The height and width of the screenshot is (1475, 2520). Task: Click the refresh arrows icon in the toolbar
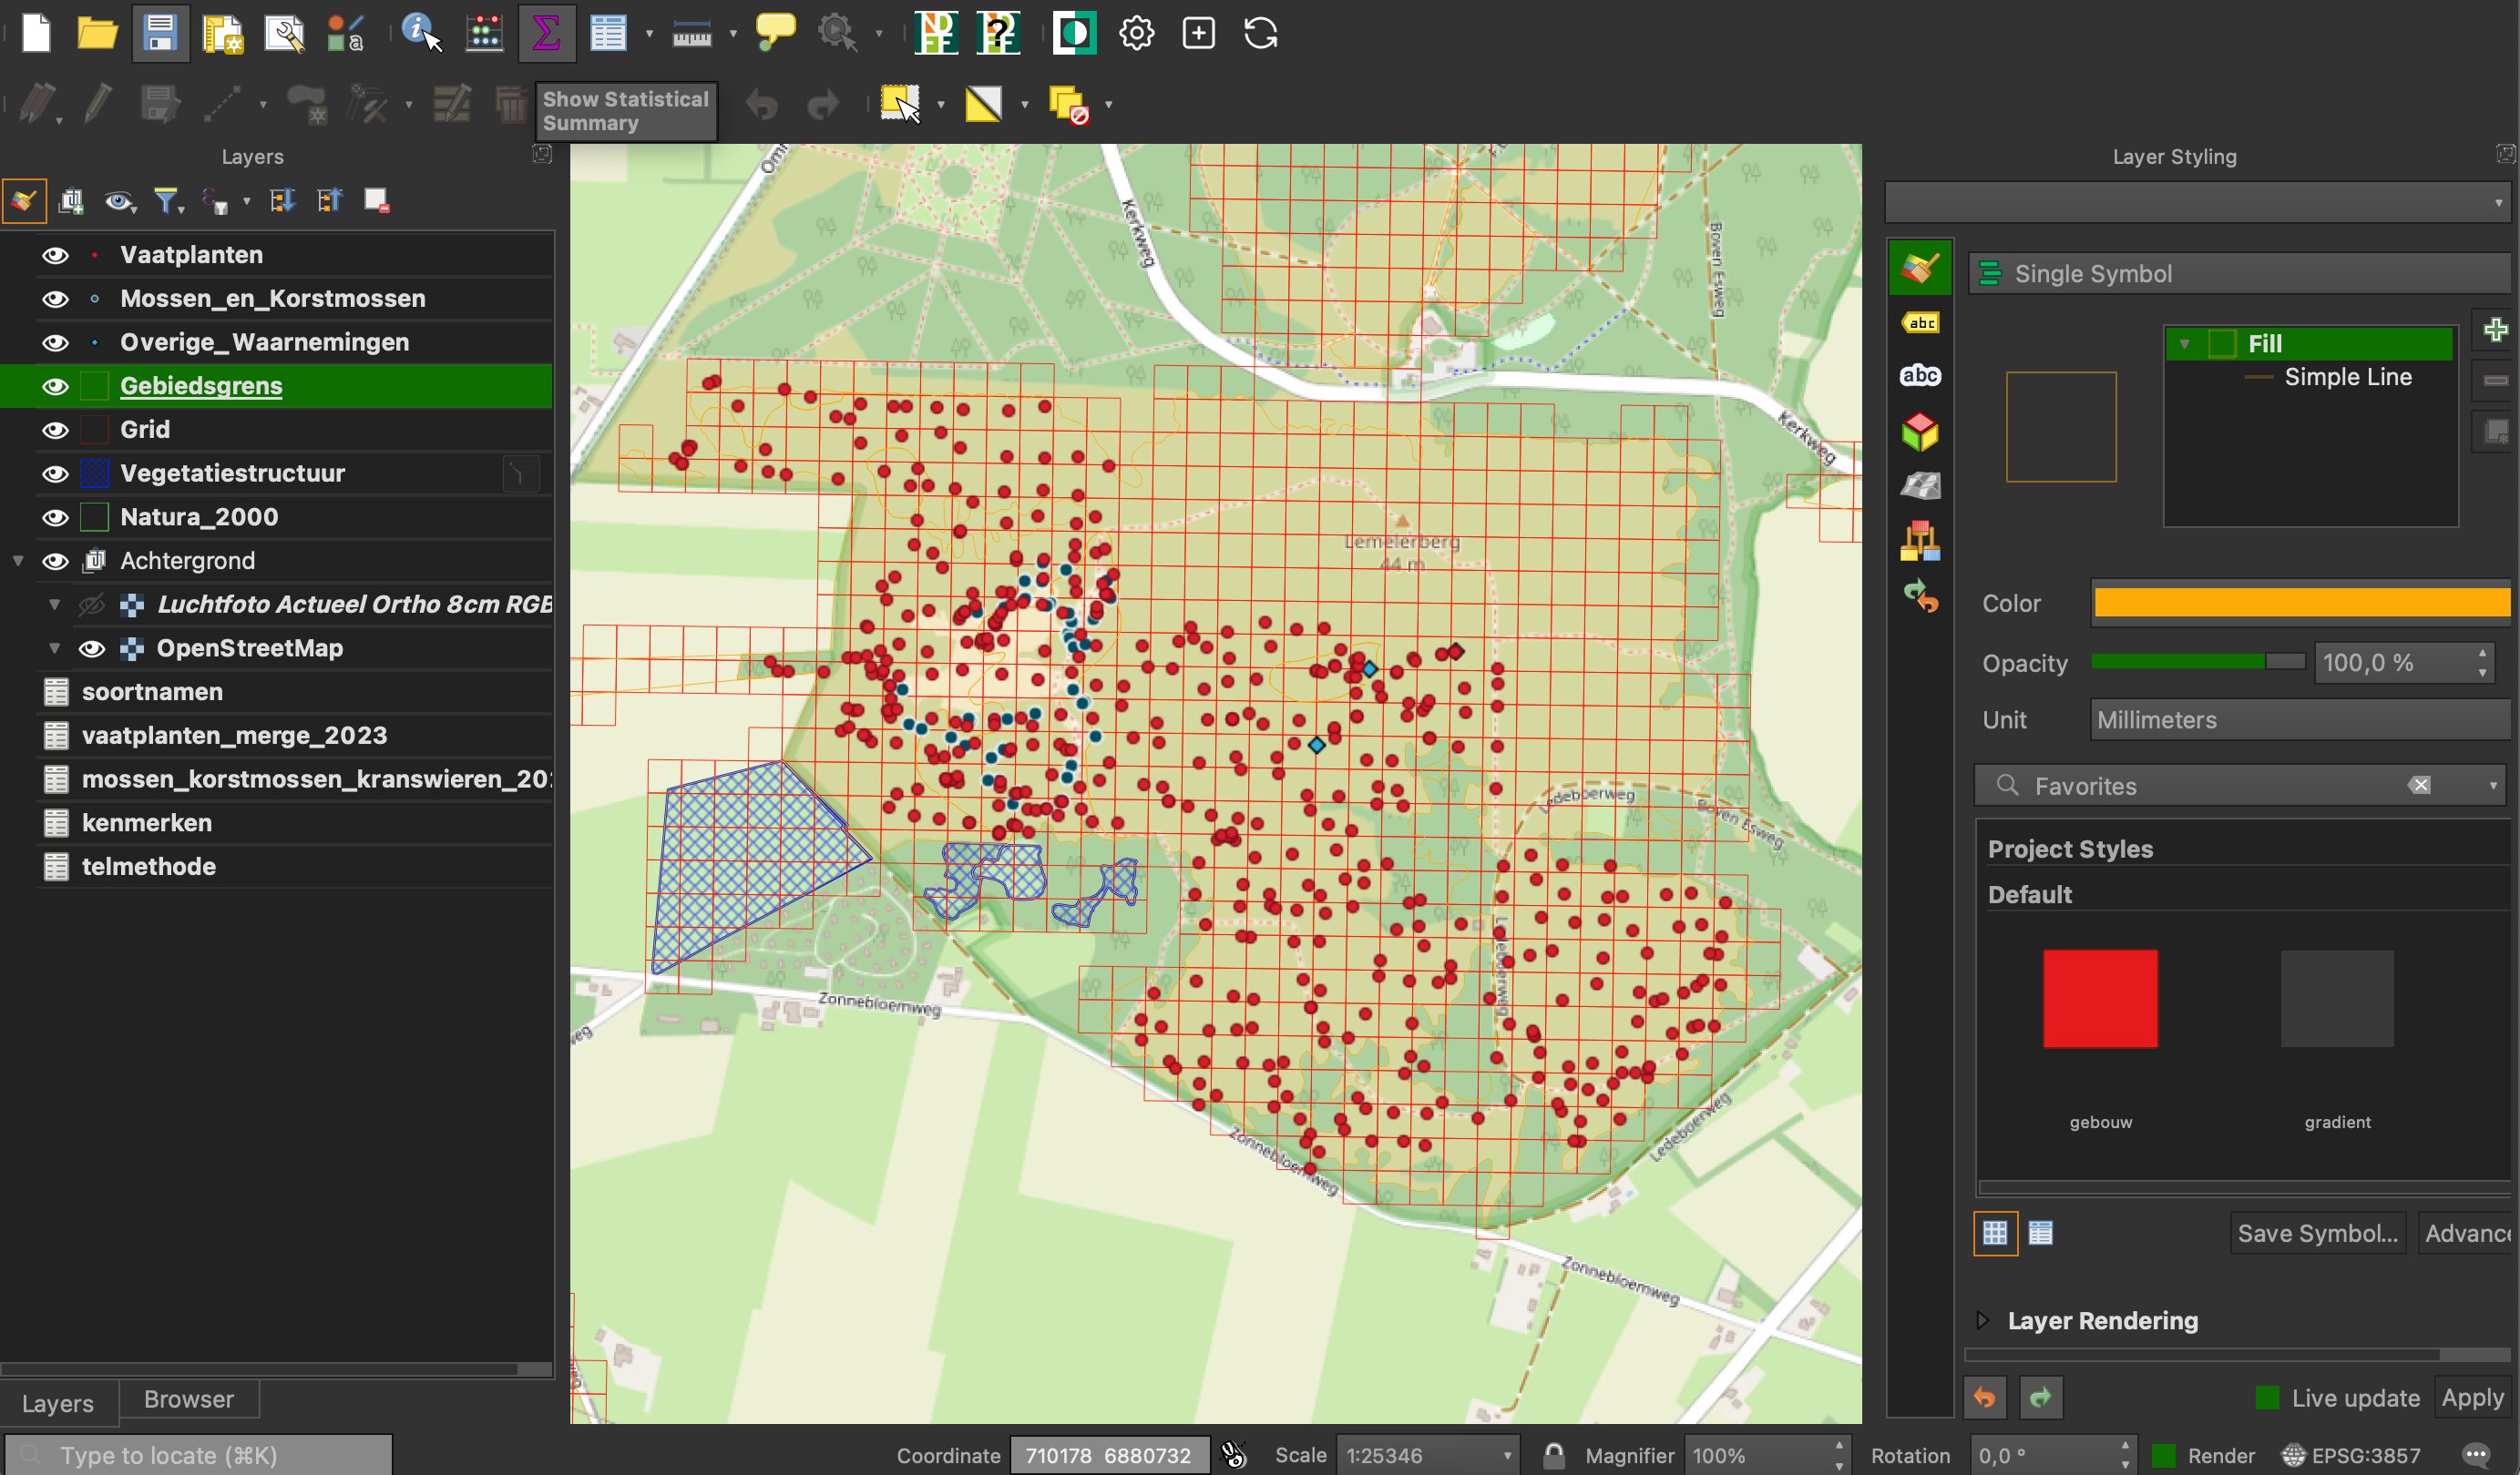click(1260, 33)
